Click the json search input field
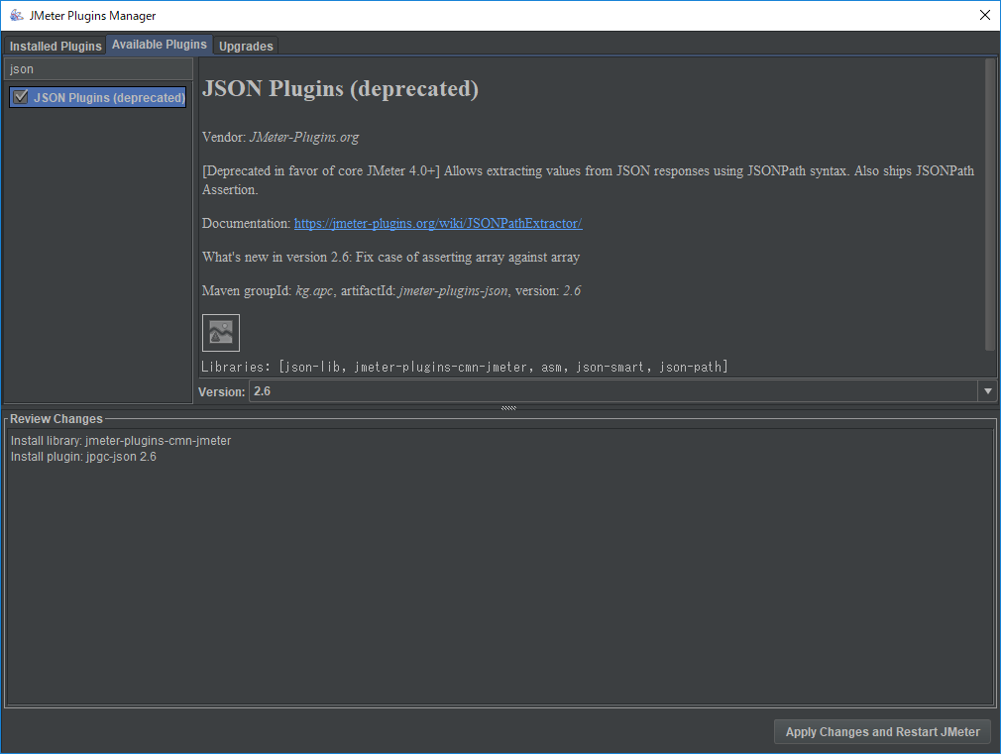The width and height of the screenshot is (1001, 754). click(98, 68)
